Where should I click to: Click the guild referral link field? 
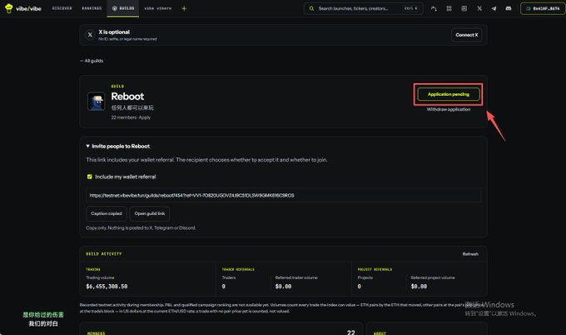(x=283, y=195)
